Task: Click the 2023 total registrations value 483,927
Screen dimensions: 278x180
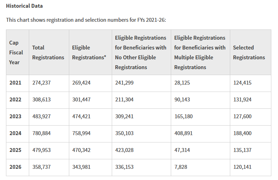Action: point(41,116)
